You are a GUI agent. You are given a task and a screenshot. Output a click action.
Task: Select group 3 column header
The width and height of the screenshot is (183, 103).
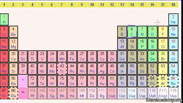coord(23,5)
